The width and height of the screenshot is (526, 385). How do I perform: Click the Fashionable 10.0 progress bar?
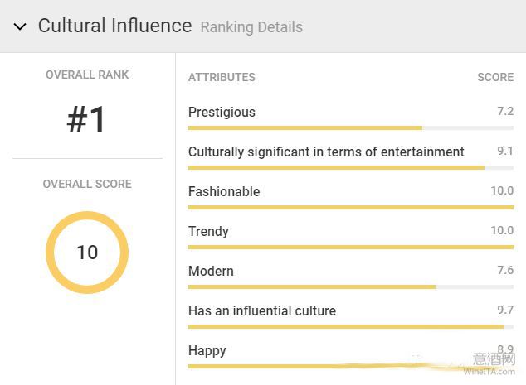point(351,208)
